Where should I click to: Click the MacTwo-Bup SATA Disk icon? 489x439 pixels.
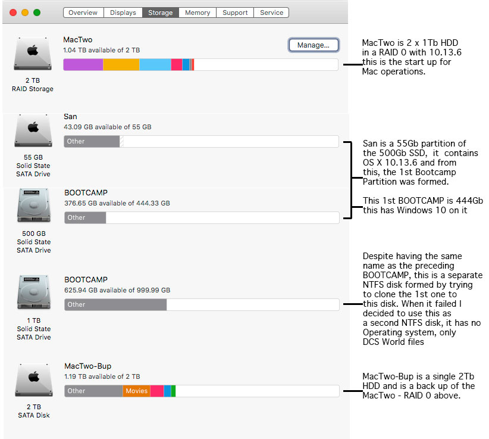(34, 379)
